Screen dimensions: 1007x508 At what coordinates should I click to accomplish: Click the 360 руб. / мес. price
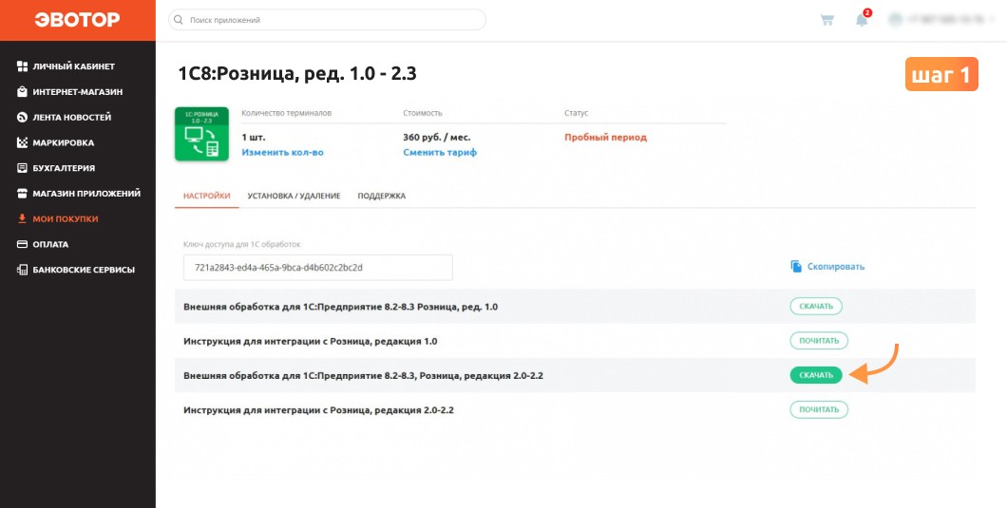tap(437, 138)
